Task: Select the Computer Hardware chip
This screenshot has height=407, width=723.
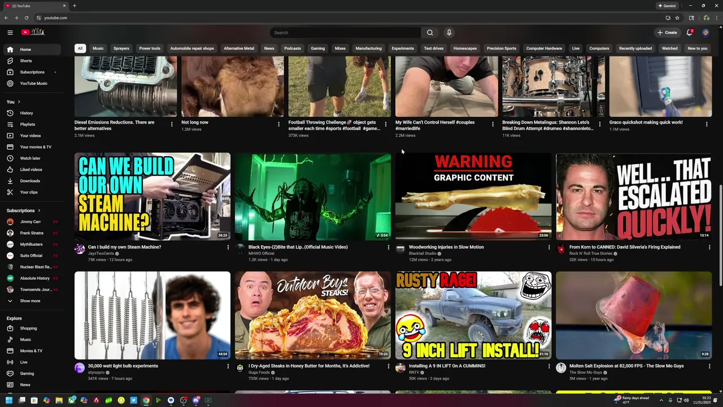Action: 544,49
